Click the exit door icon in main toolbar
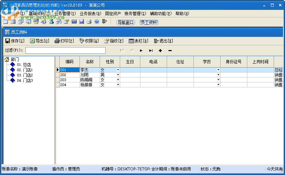The height and width of the screenshot is (175, 285). pos(104,22)
